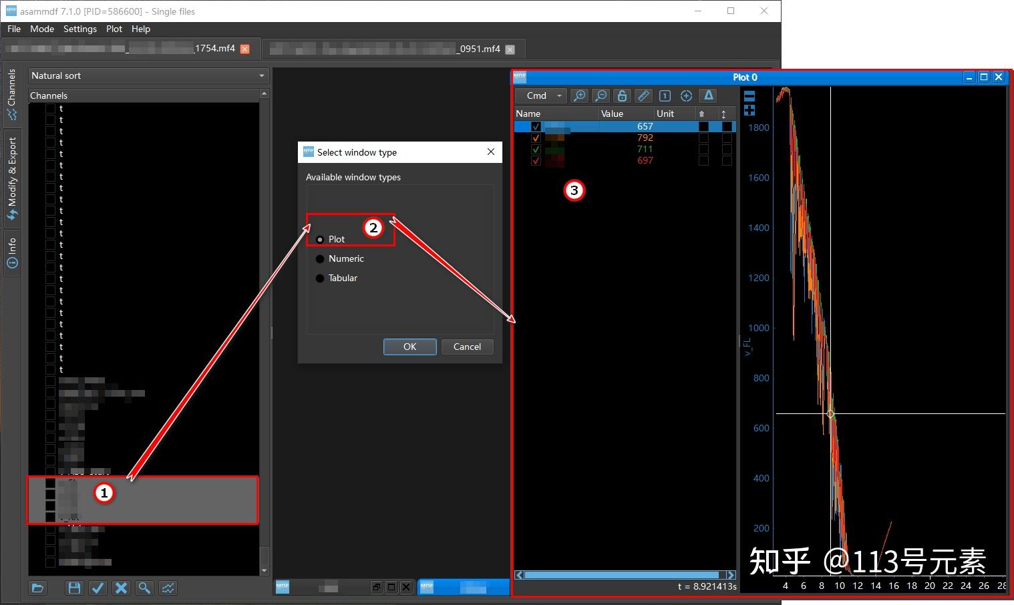Switch to the file tab ending in _0951.mf4

coord(387,49)
